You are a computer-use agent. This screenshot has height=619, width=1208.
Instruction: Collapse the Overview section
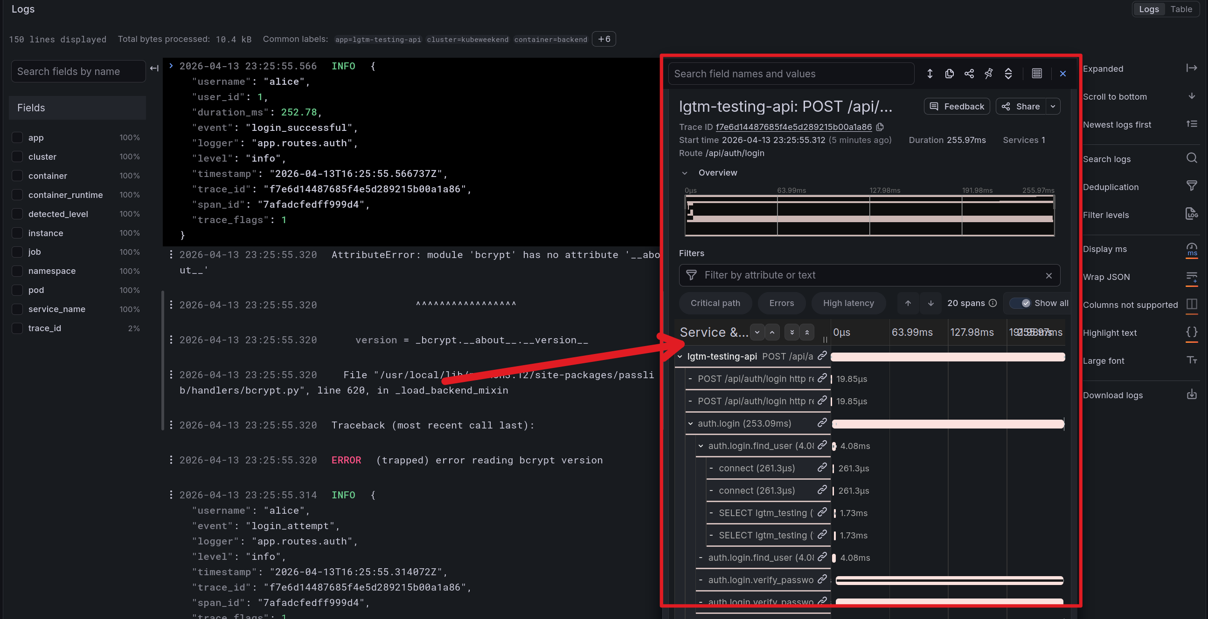tap(685, 173)
